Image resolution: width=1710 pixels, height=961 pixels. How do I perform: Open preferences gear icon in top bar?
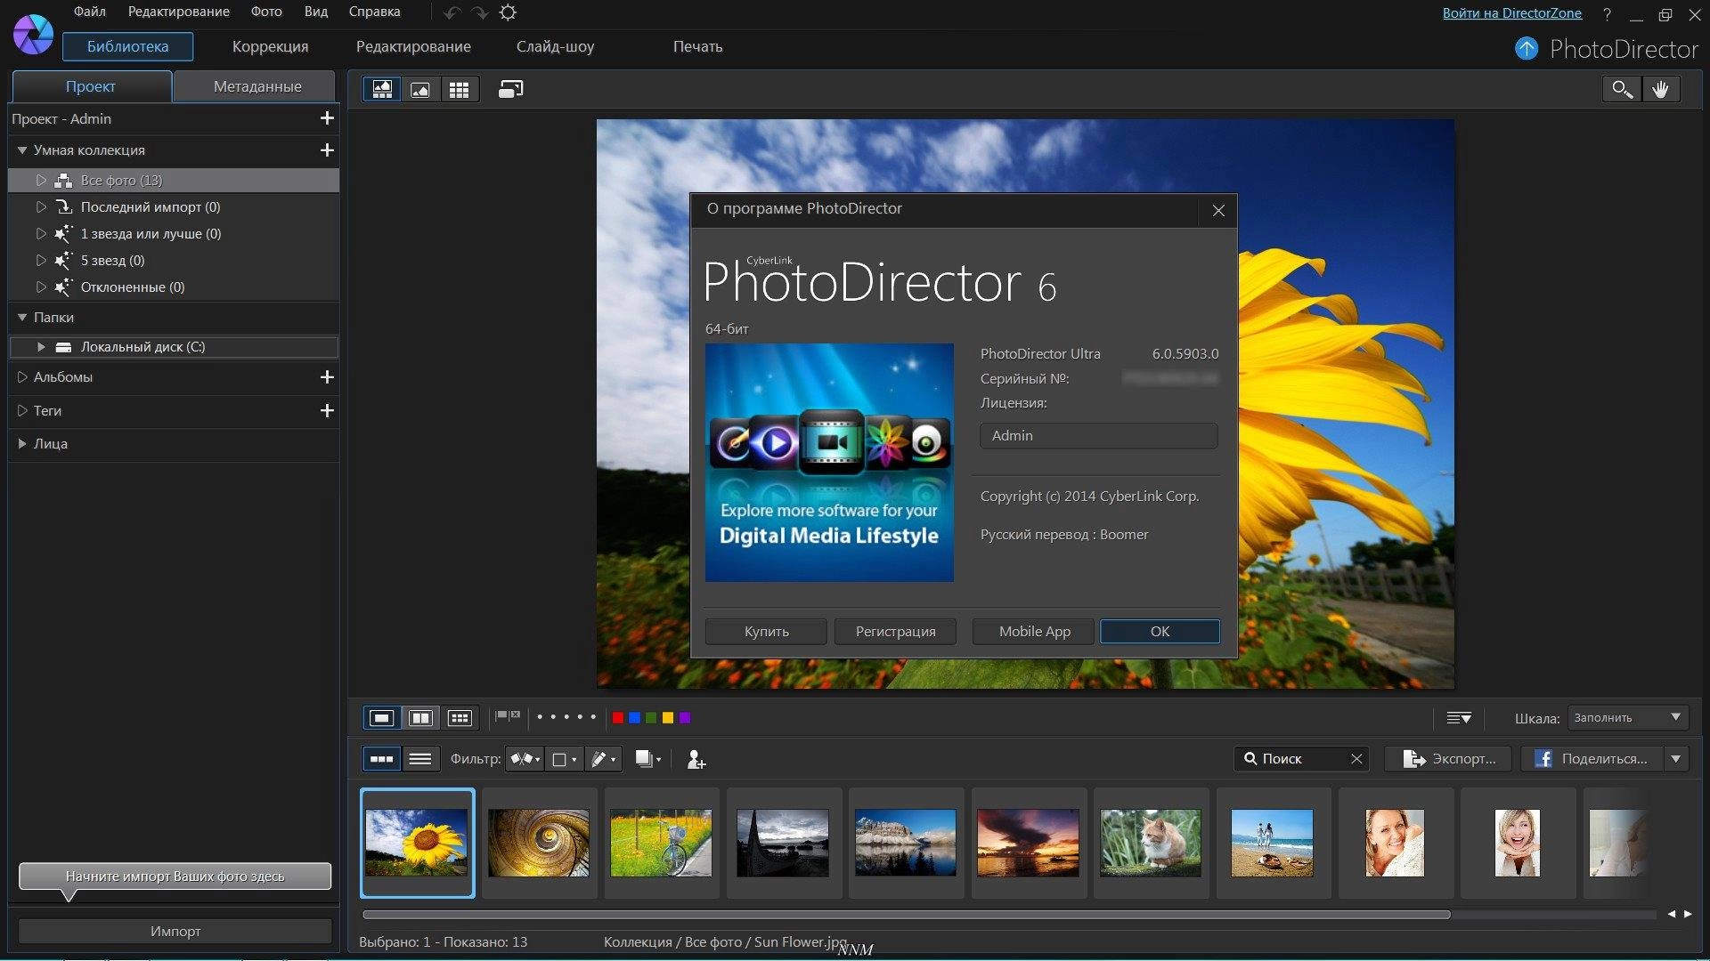(508, 12)
